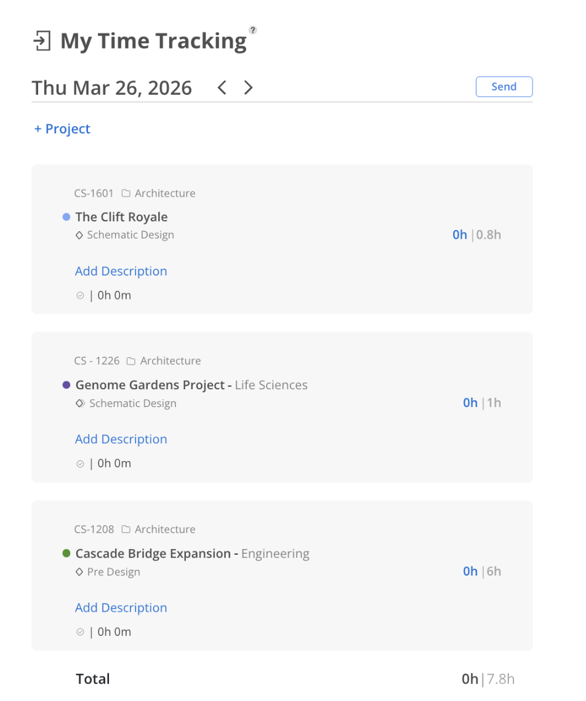Click the 0h logged hours for Cascade Bridge Expansion
The width and height of the screenshot is (586, 701).
(470, 571)
